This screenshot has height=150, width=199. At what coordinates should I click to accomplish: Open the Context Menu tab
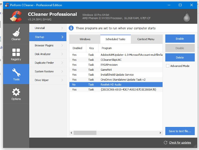point(147,39)
